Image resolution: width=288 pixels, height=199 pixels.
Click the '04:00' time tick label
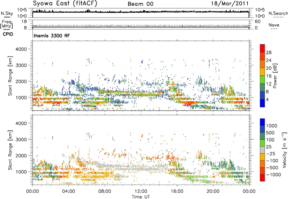68,191
